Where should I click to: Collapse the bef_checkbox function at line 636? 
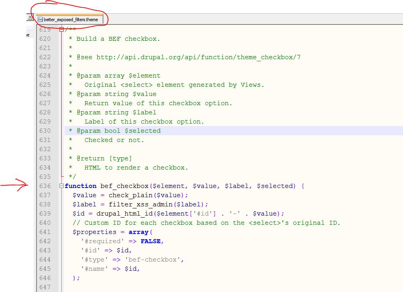tap(61, 186)
